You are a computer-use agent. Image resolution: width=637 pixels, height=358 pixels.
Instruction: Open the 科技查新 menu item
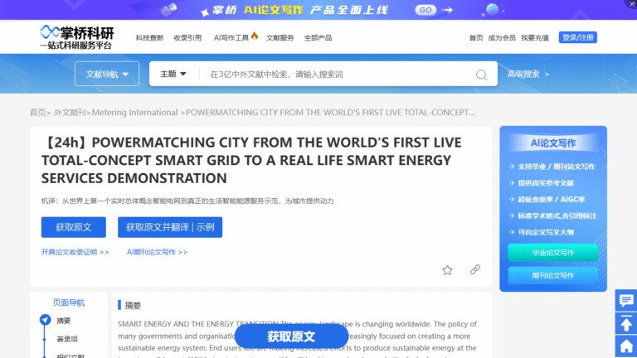point(149,38)
